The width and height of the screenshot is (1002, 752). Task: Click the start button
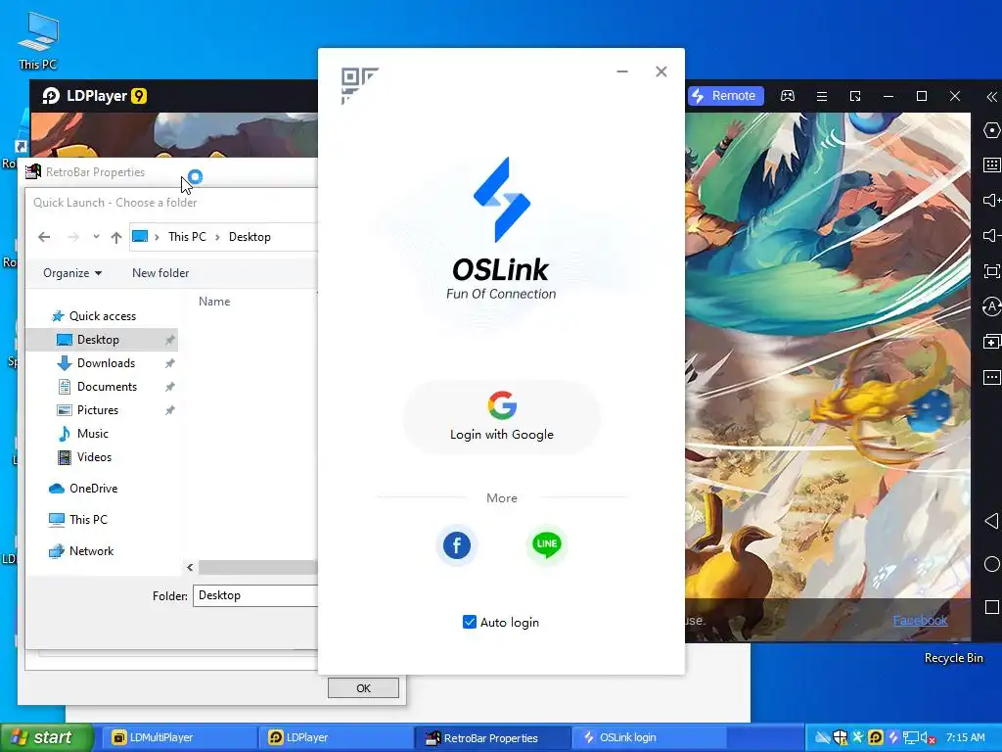[x=46, y=737]
